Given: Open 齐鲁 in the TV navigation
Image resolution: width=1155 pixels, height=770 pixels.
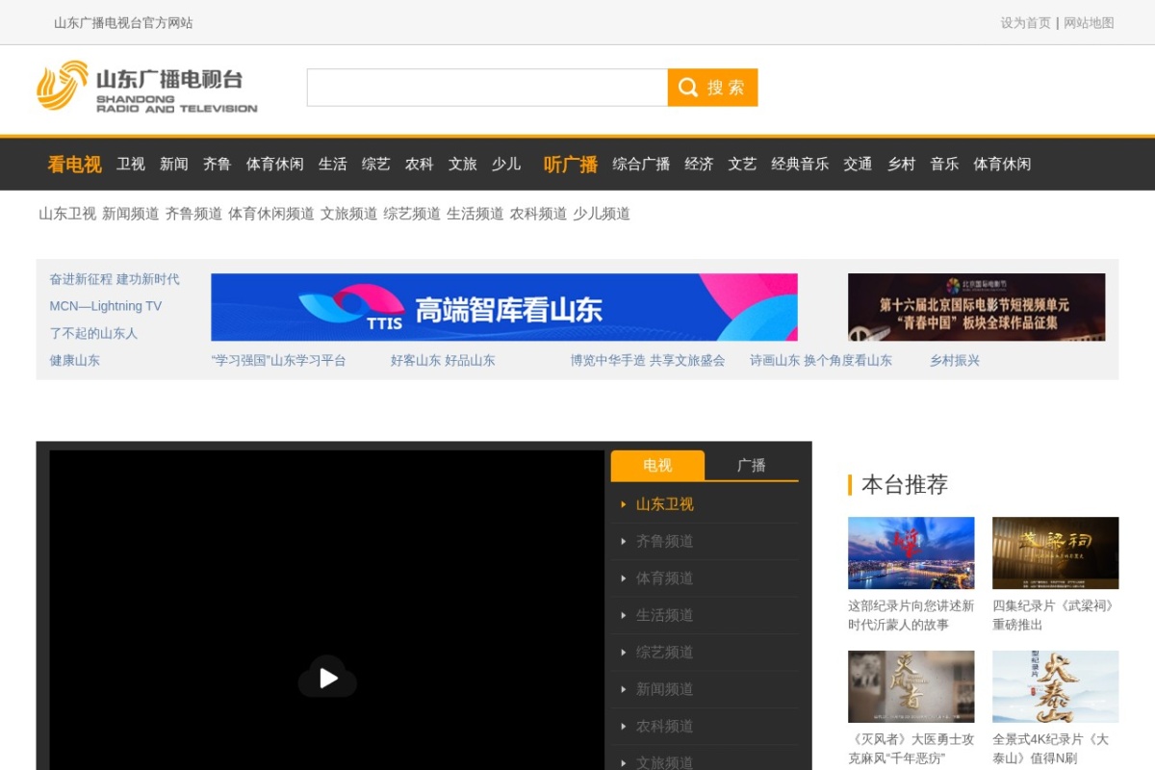Looking at the screenshot, I should (x=218, y=165).
